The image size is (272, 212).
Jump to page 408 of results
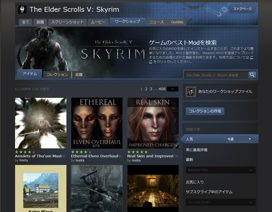[x=162, y=89]
